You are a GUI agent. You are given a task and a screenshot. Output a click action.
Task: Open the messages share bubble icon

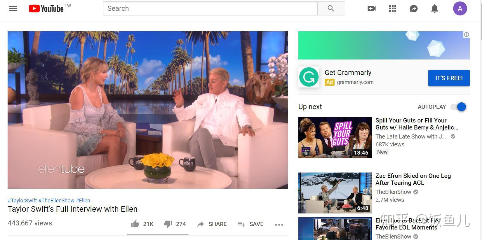tap(414, 9)
